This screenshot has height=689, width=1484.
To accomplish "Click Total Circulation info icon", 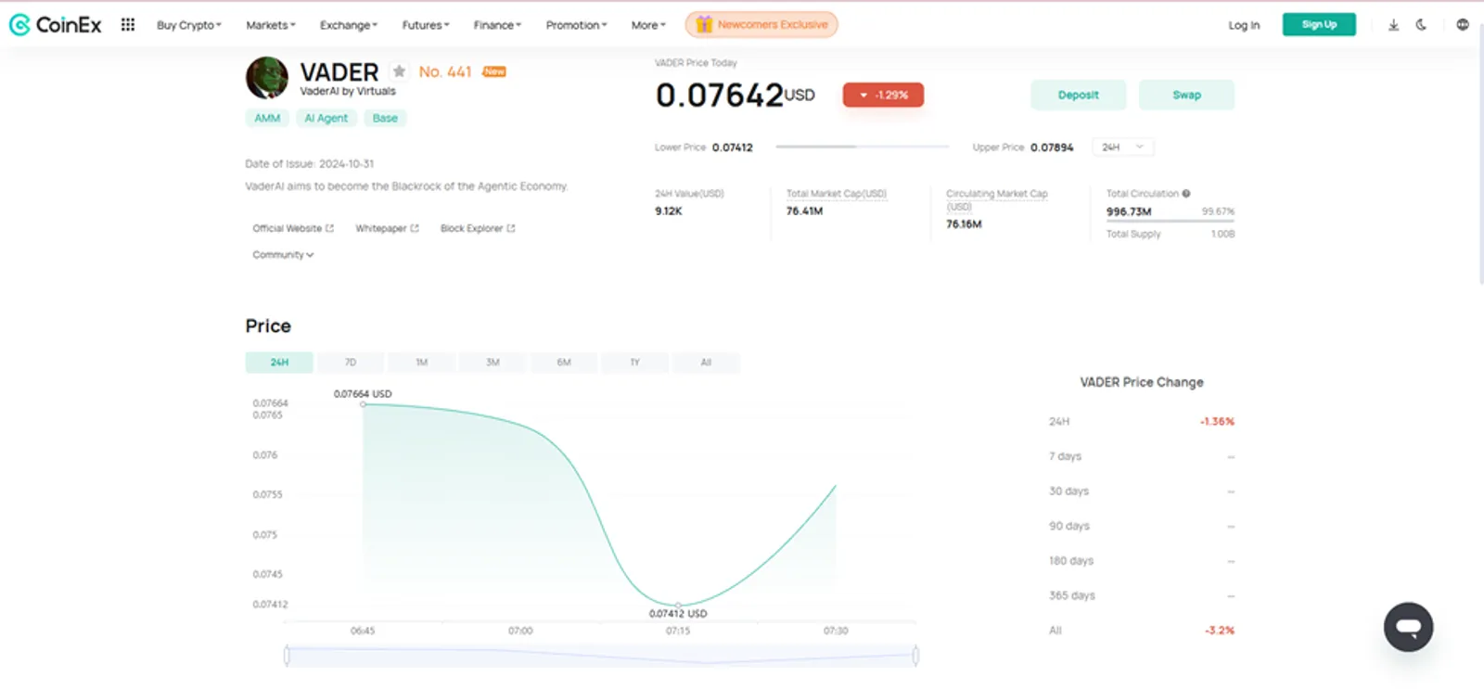I will [1186, 194].
